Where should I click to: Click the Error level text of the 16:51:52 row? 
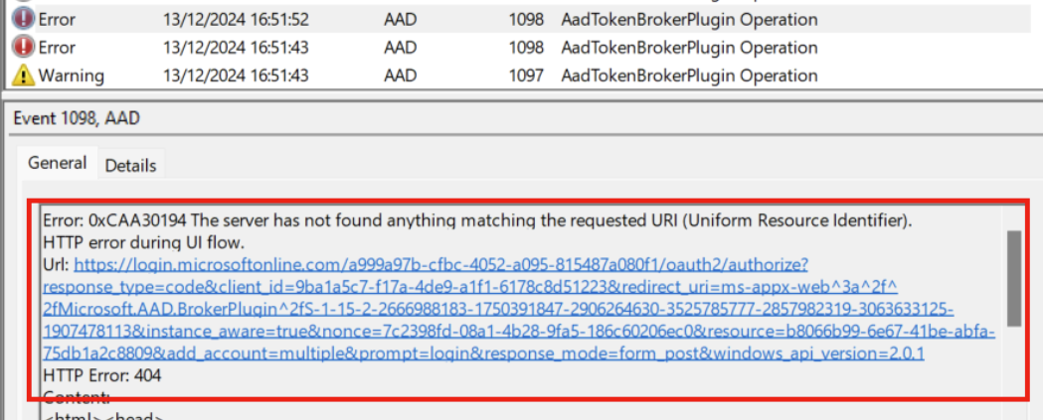(57, 20)
